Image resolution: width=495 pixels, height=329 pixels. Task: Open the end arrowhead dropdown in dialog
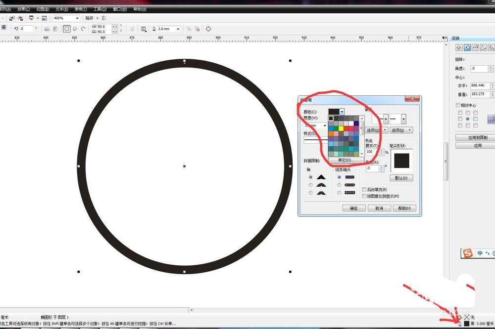403,119
